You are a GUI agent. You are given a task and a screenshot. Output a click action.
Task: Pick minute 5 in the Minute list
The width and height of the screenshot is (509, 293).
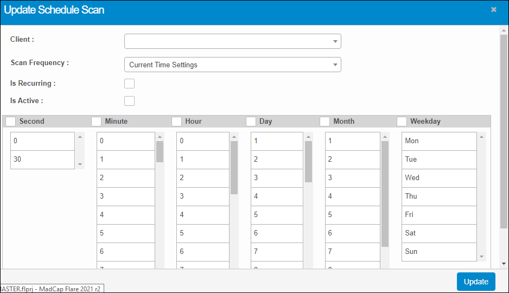(125, 233)
